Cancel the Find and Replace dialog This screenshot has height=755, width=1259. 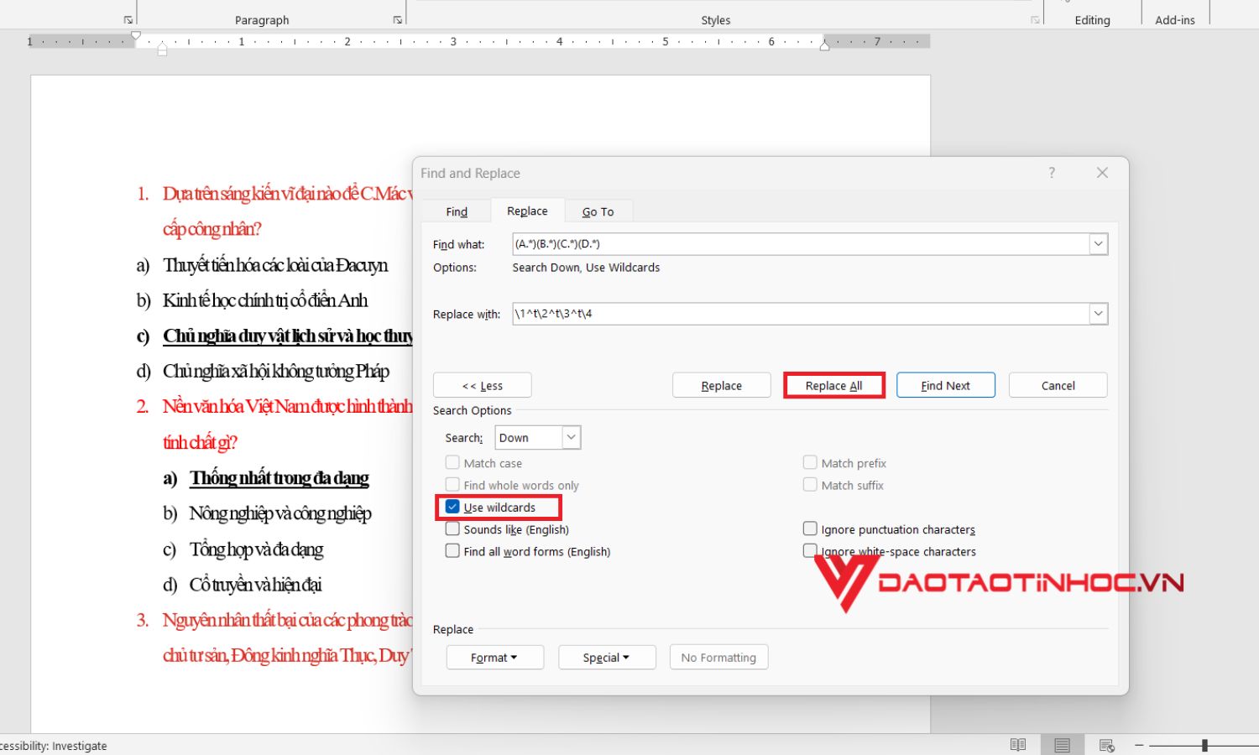tap(1058, 386)
